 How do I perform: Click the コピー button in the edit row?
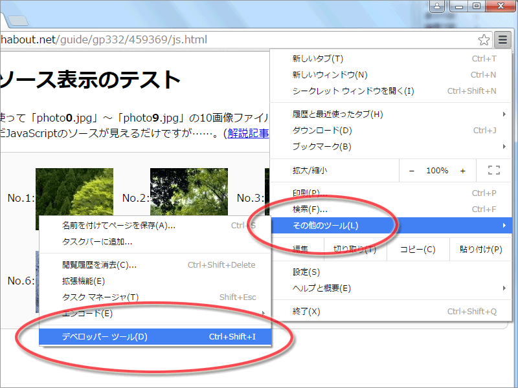click(417, 250)
